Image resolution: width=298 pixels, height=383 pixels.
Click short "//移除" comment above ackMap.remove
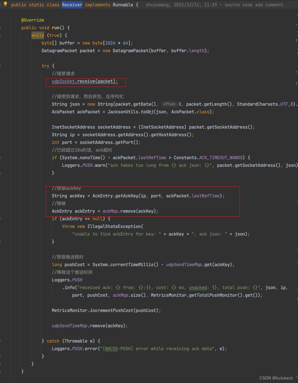[x=59, y=203]
